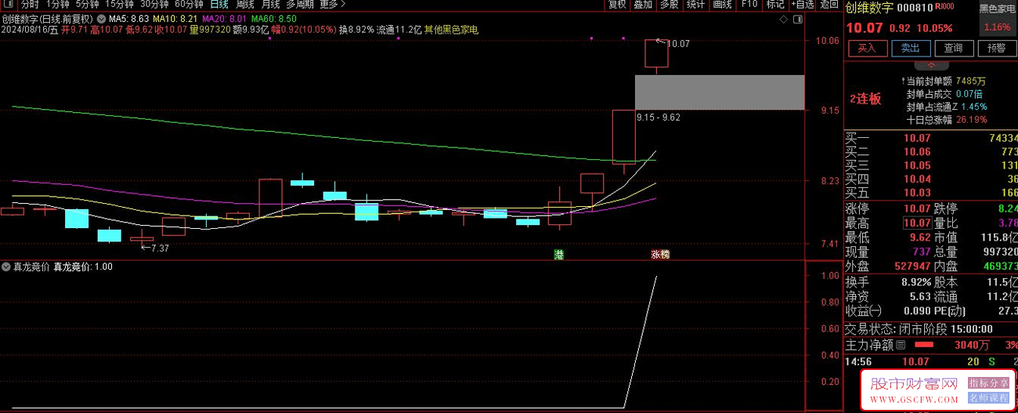This screenshot has width=1018, height=413.
Task: Click the 多股 multi-stock button
Action: pos(669,4)
